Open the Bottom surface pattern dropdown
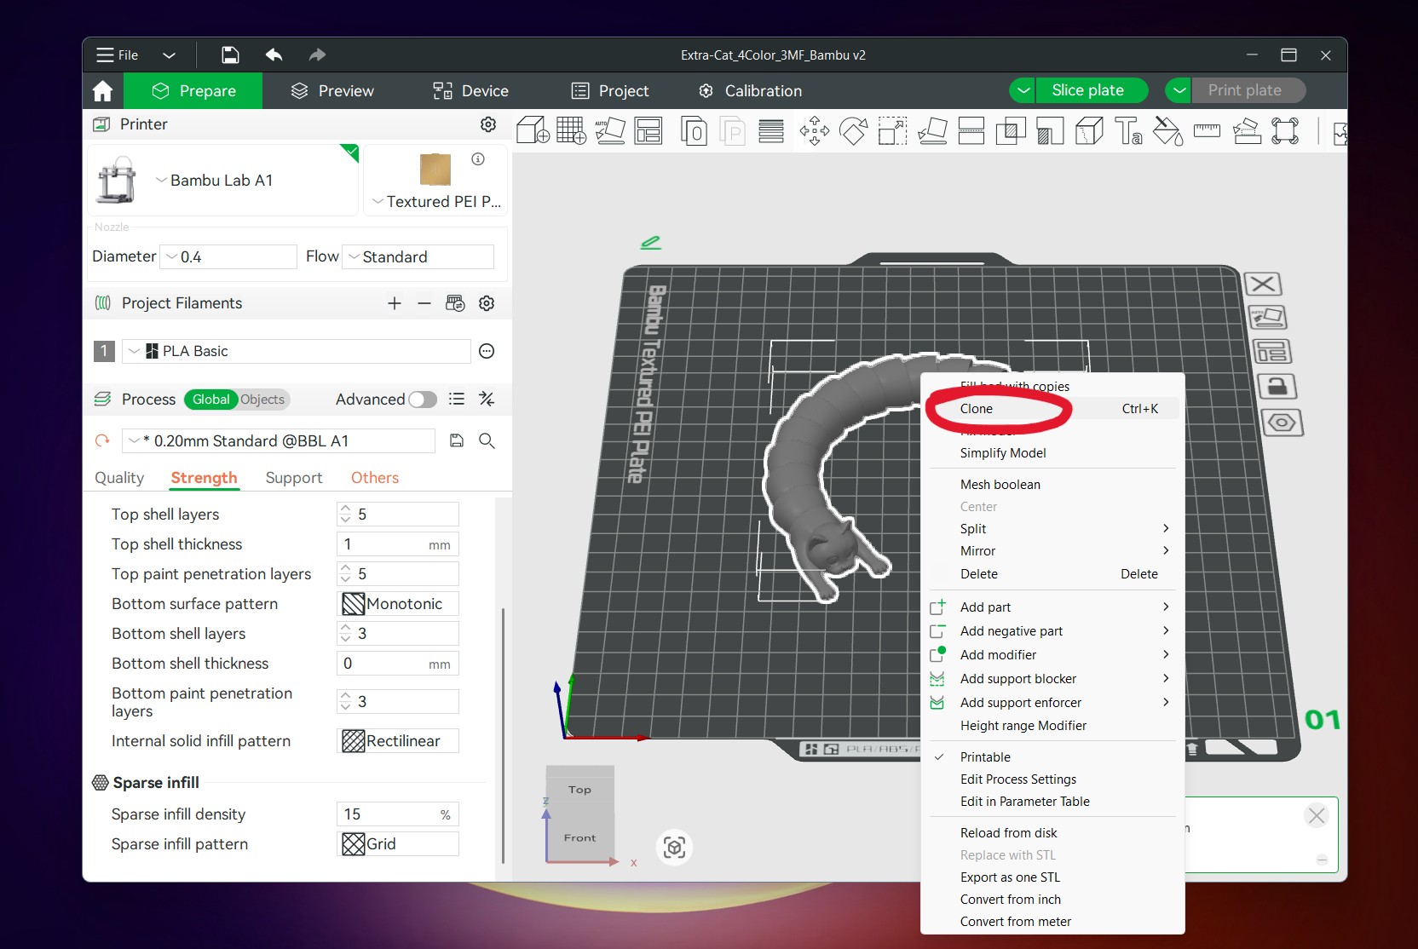1418x949 pixels. coord(398,604)
